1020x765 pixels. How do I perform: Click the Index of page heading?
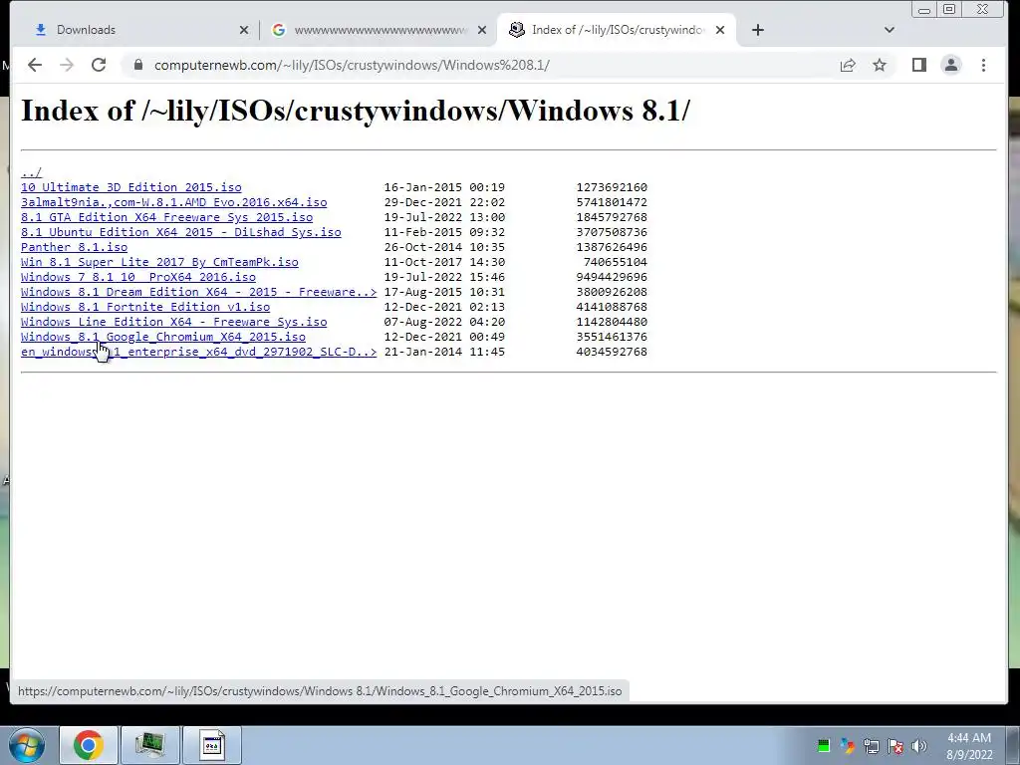(356, 111)
